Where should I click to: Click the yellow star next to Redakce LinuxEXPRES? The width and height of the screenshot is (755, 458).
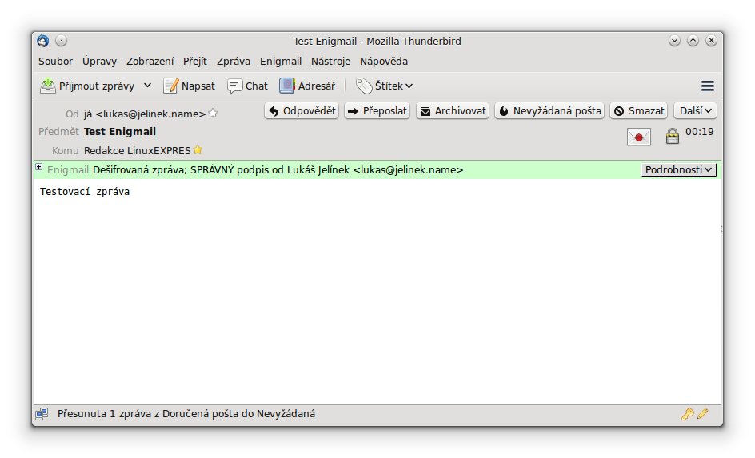point(198,150)
